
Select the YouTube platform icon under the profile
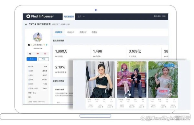(x=38, y=54)
